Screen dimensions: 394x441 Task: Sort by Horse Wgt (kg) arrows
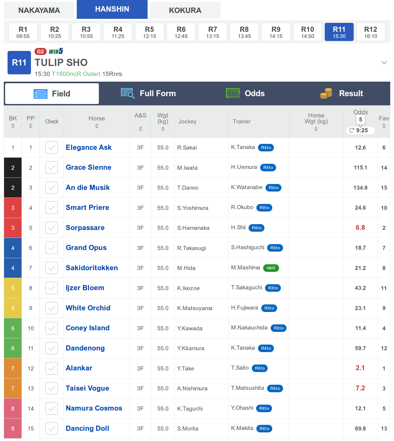316,129
